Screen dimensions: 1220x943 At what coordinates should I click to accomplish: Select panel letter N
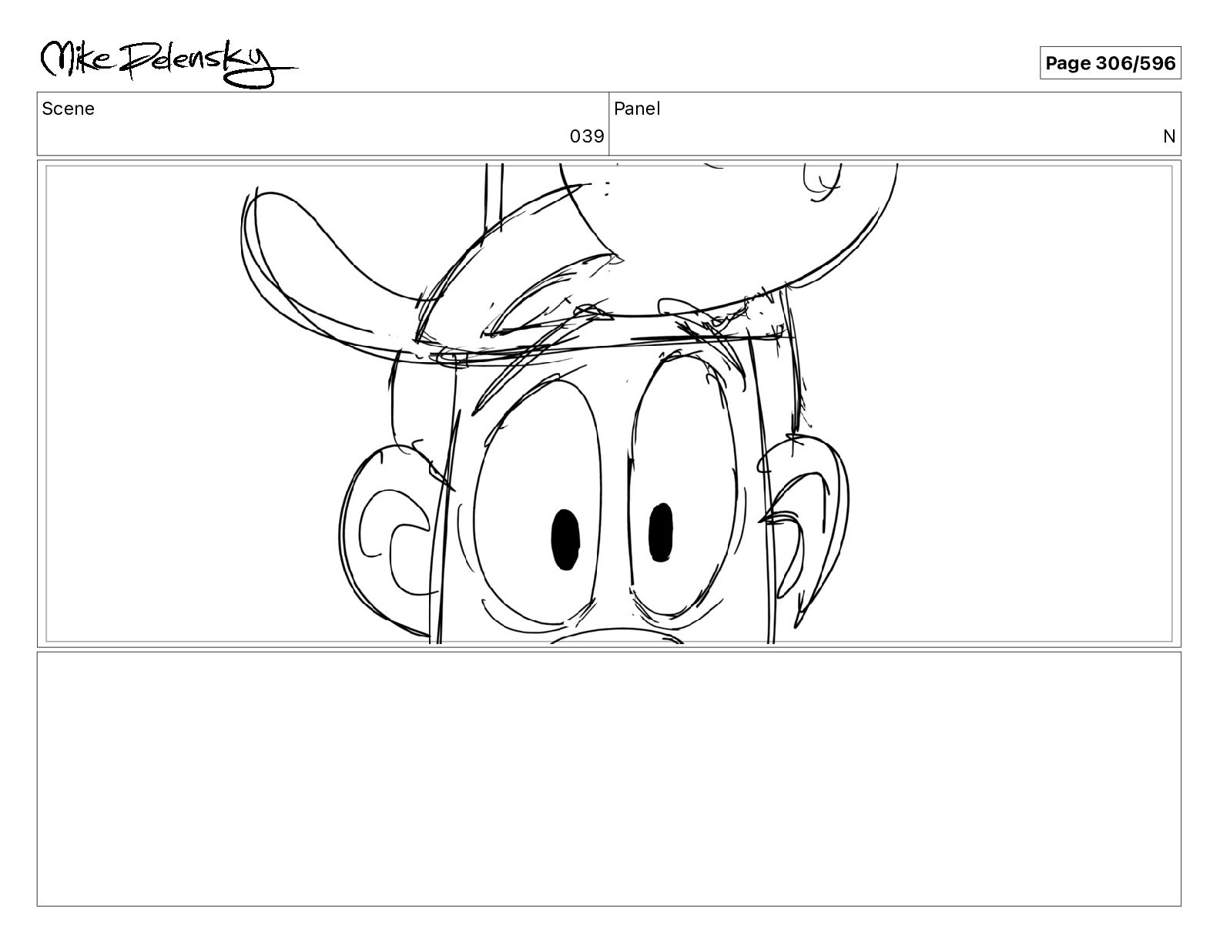pos(1169,136)
